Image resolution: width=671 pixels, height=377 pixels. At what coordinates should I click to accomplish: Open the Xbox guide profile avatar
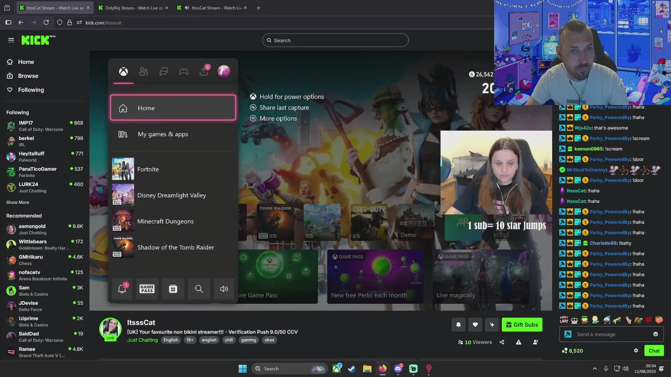pos(224,71)
